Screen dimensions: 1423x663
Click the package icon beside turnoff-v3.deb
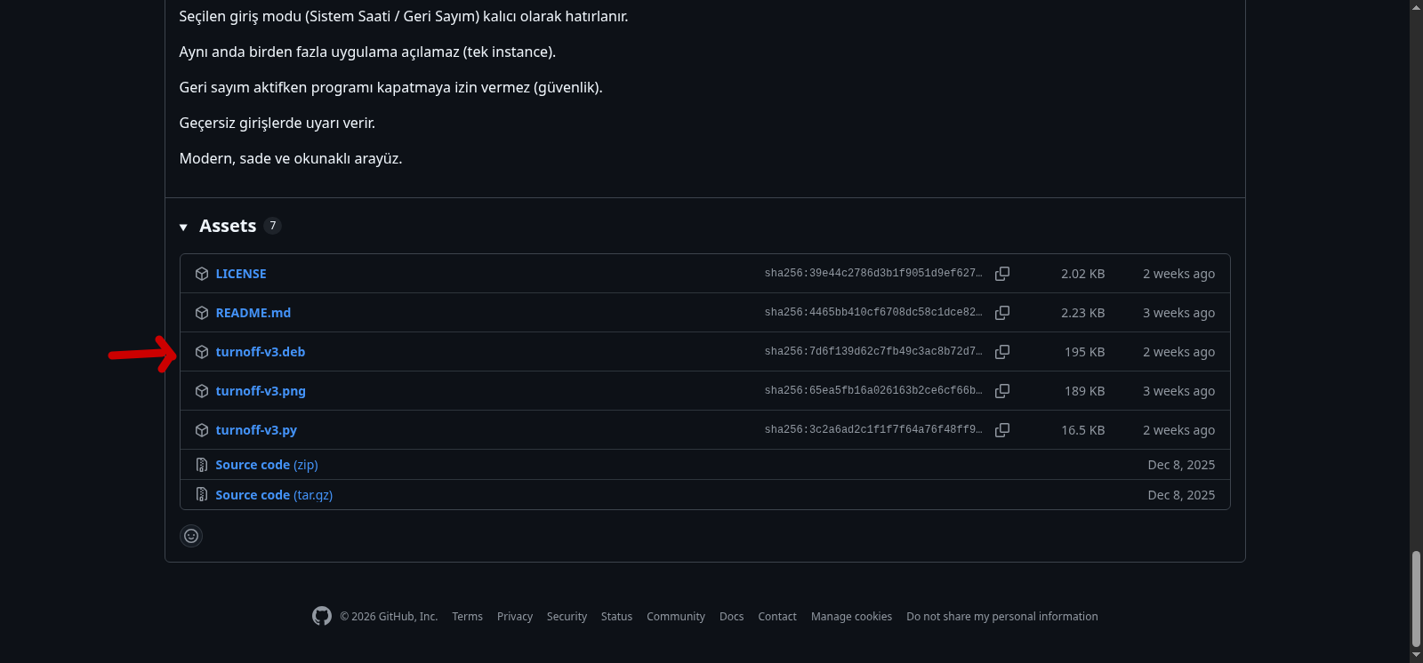(x=202, y=352)
